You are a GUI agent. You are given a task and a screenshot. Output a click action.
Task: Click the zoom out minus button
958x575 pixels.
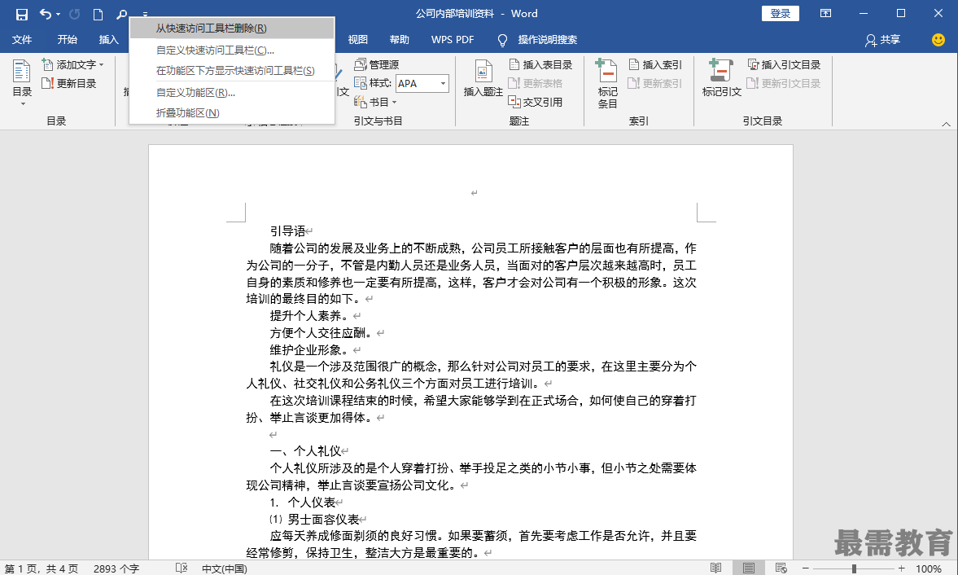[x=805, y=568]
